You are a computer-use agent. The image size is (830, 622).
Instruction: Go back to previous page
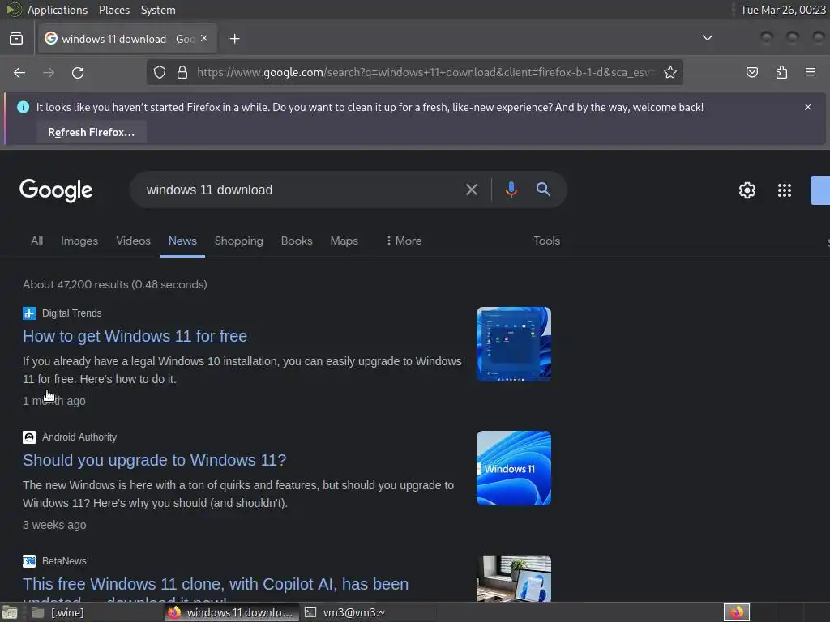pos(19,72)
